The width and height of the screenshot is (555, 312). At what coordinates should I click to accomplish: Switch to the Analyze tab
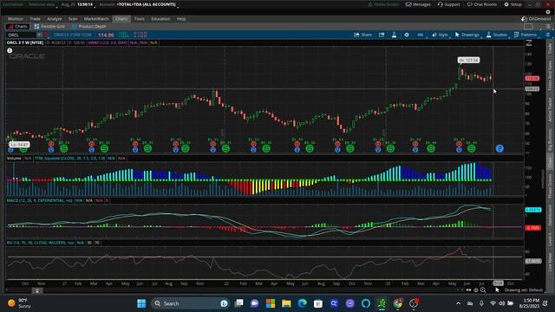(54, 19)
